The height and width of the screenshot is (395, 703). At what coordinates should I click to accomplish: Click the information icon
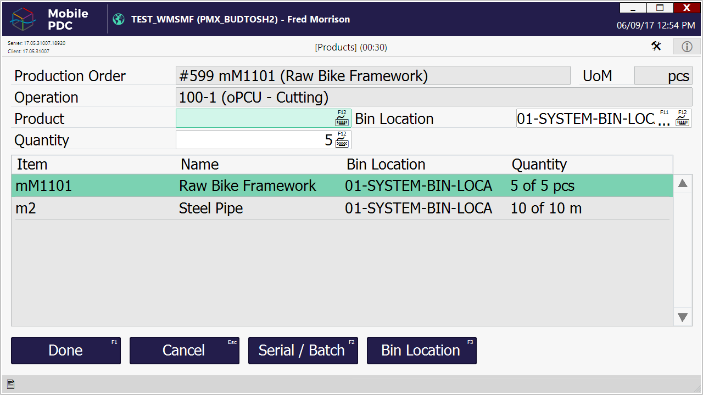tap(687, 47)
